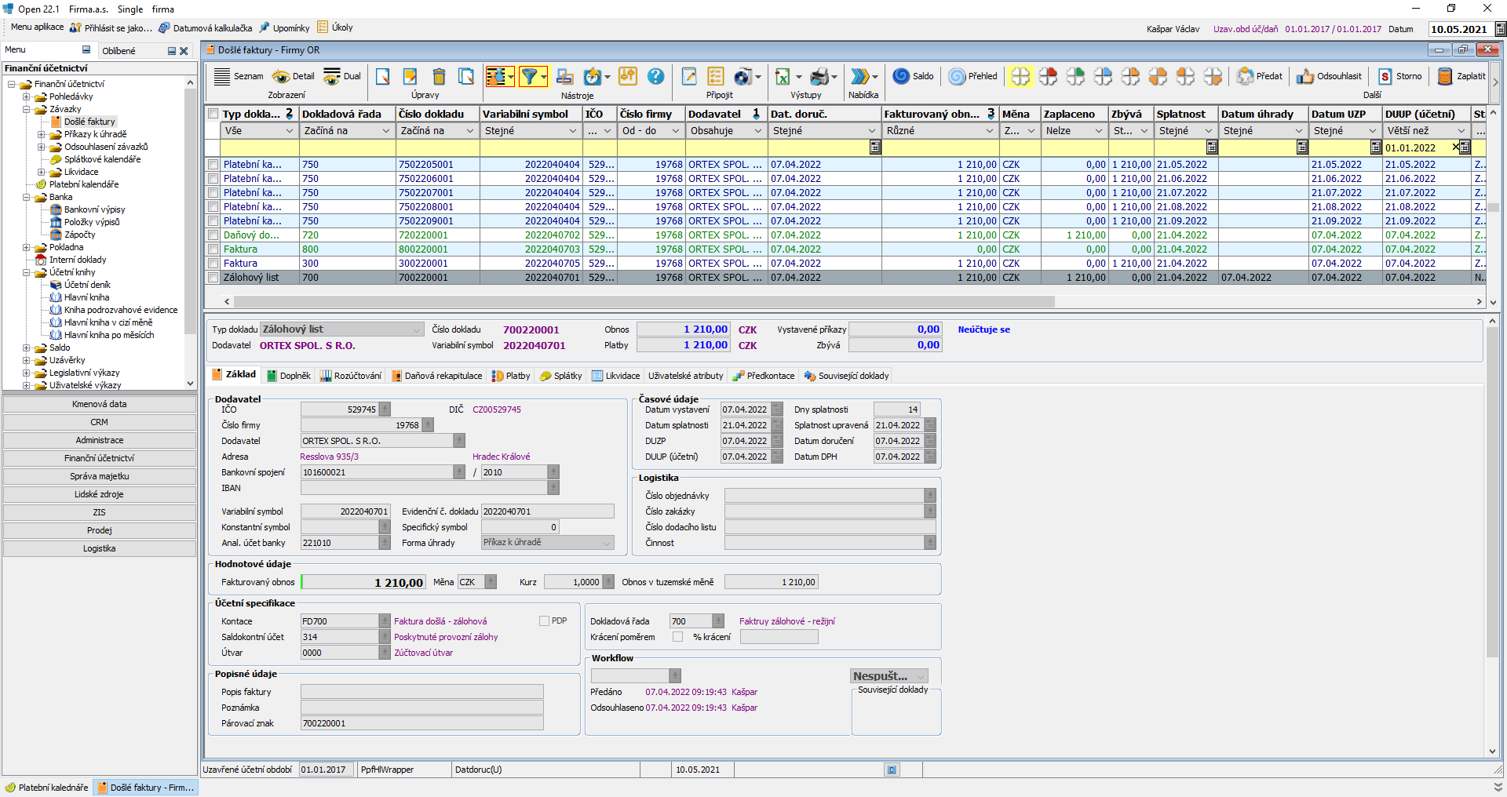Click the Zaplatit coin stack icon

click(x=1445, y=76)
